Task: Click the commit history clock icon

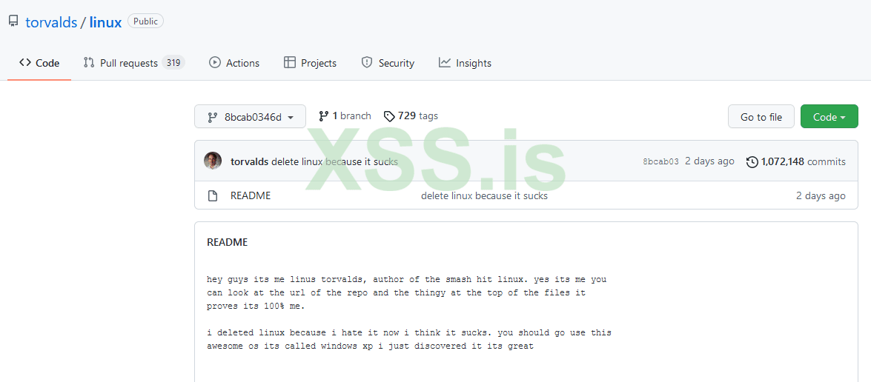Action: [752, 162]
